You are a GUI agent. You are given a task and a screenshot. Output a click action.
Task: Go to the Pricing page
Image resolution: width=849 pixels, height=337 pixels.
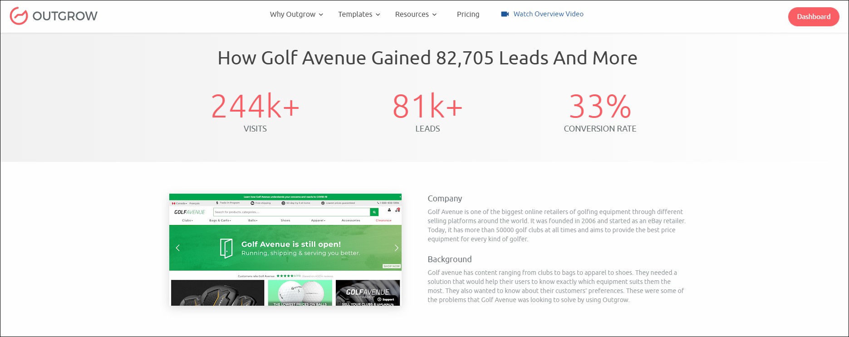pos(468,14)
